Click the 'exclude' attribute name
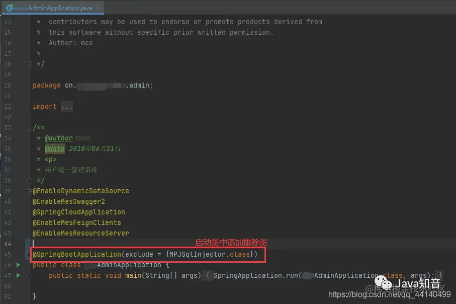This screenshot has height=304, width=456. pyautogui.click(x=139, y=254)
